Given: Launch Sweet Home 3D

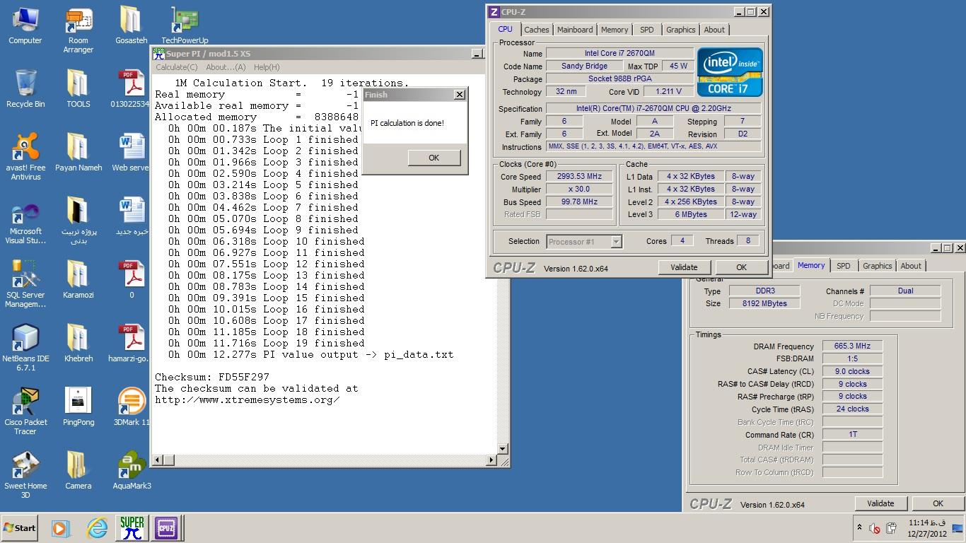Looking at the screenshot, I should tap(25, 475).
